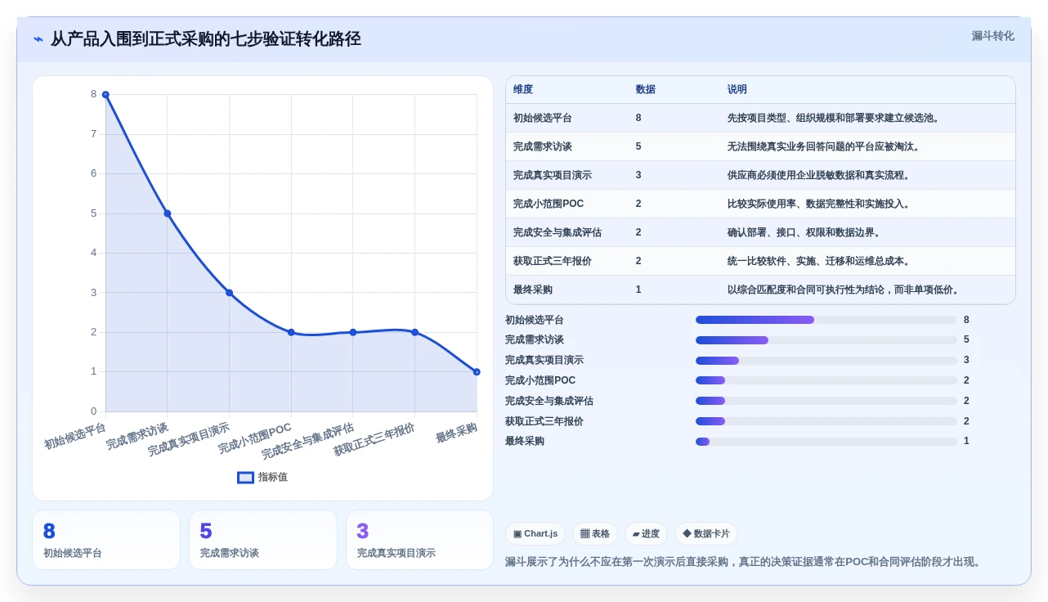Click the chart point for 完成真实项目演示
Image resolution: width=1048 pixels, height=602 pixels.
coord(229,293)
